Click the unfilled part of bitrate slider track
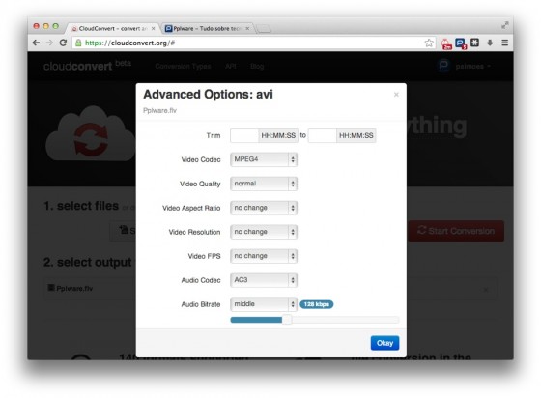This screenshot has width=541, height=398. pos(345,320)
